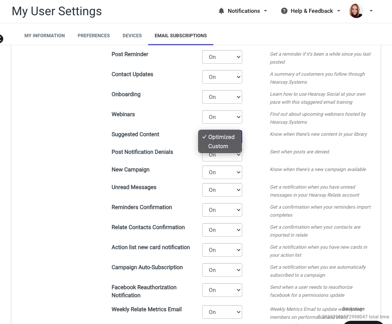This screenshot has width=392, height=324.
Task: Open the Weekly Relate Metrics Email dropdown
Action: pos(222,312)
